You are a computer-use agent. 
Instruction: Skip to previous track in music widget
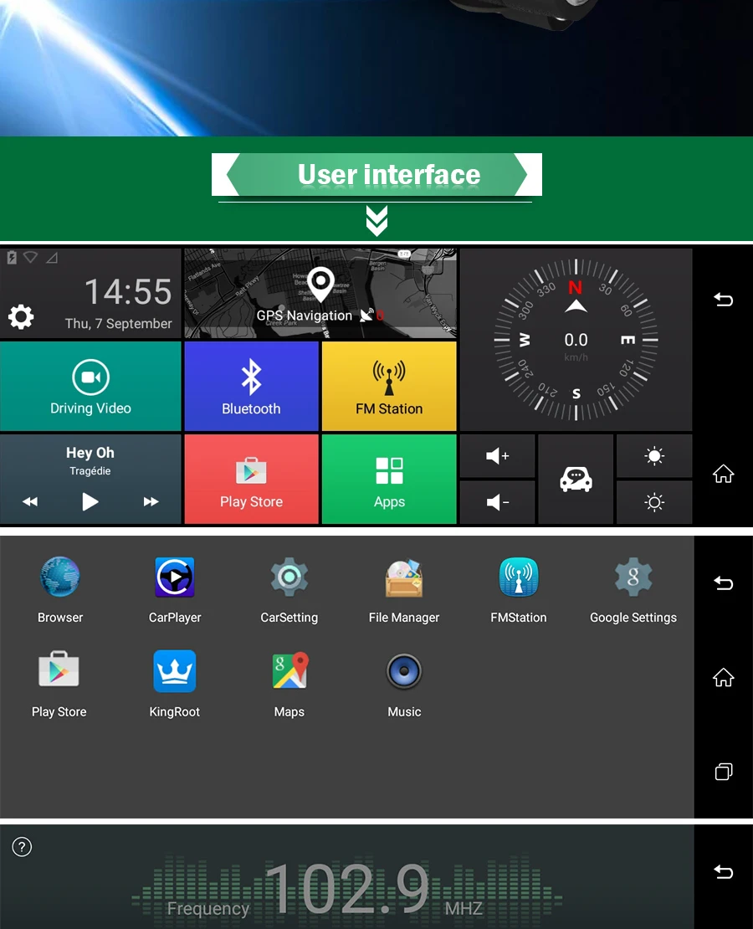(30, 502)
